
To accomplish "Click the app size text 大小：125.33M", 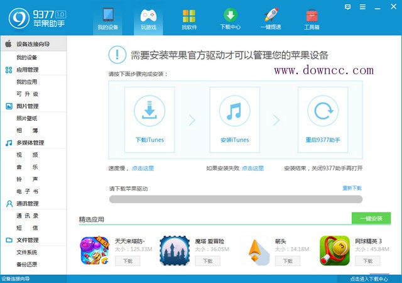I will coord(134,249).
